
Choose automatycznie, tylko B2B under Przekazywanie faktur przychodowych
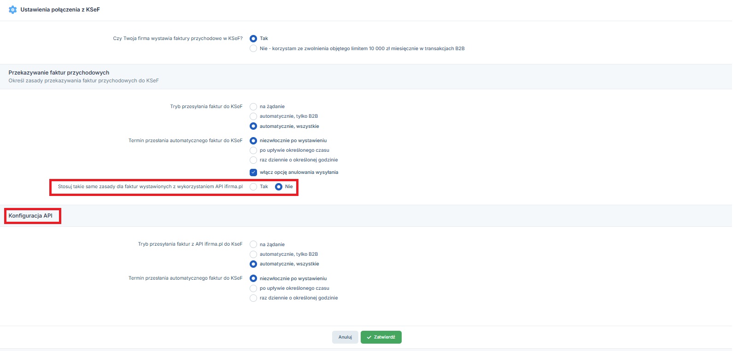[x=253, y=116]
